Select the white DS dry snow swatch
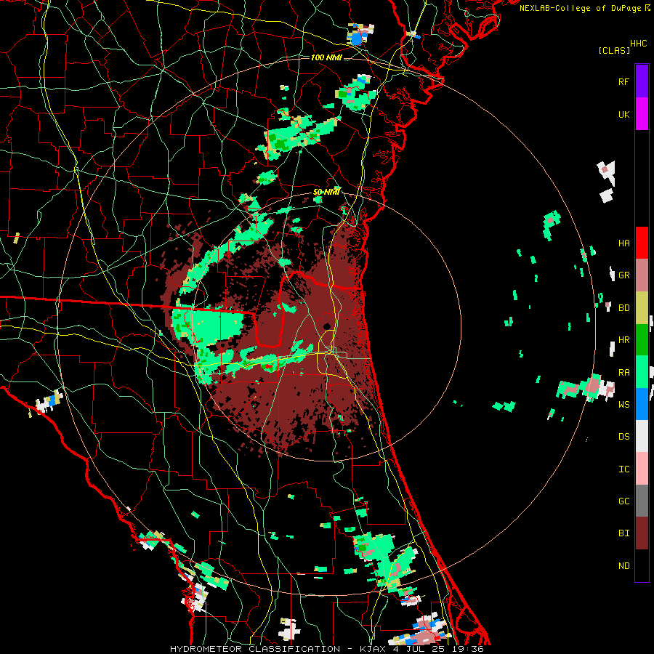 click(x=642, y=436)
